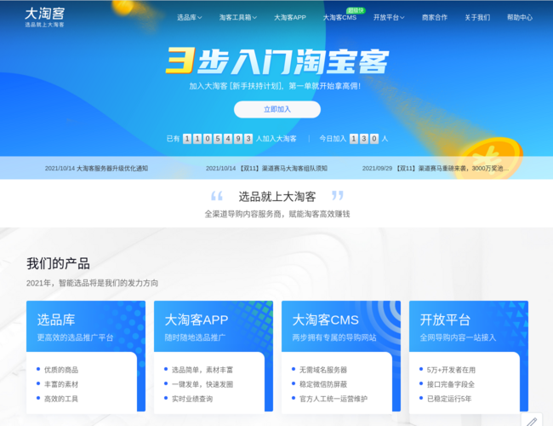Click 无需域名服务器 bullet
The height and width of the screenshot is (426, 553).
point(323,370)
